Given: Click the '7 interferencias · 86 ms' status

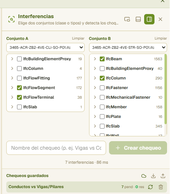Looking at the screenshot, I should click(86, 162).
